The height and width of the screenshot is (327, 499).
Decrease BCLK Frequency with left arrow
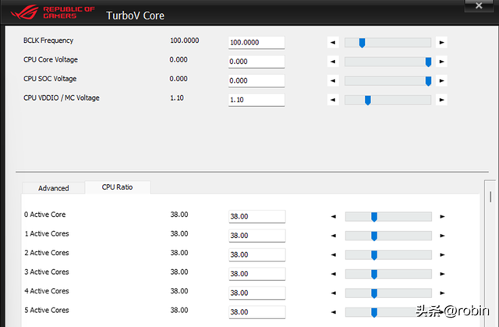point(333,42)
